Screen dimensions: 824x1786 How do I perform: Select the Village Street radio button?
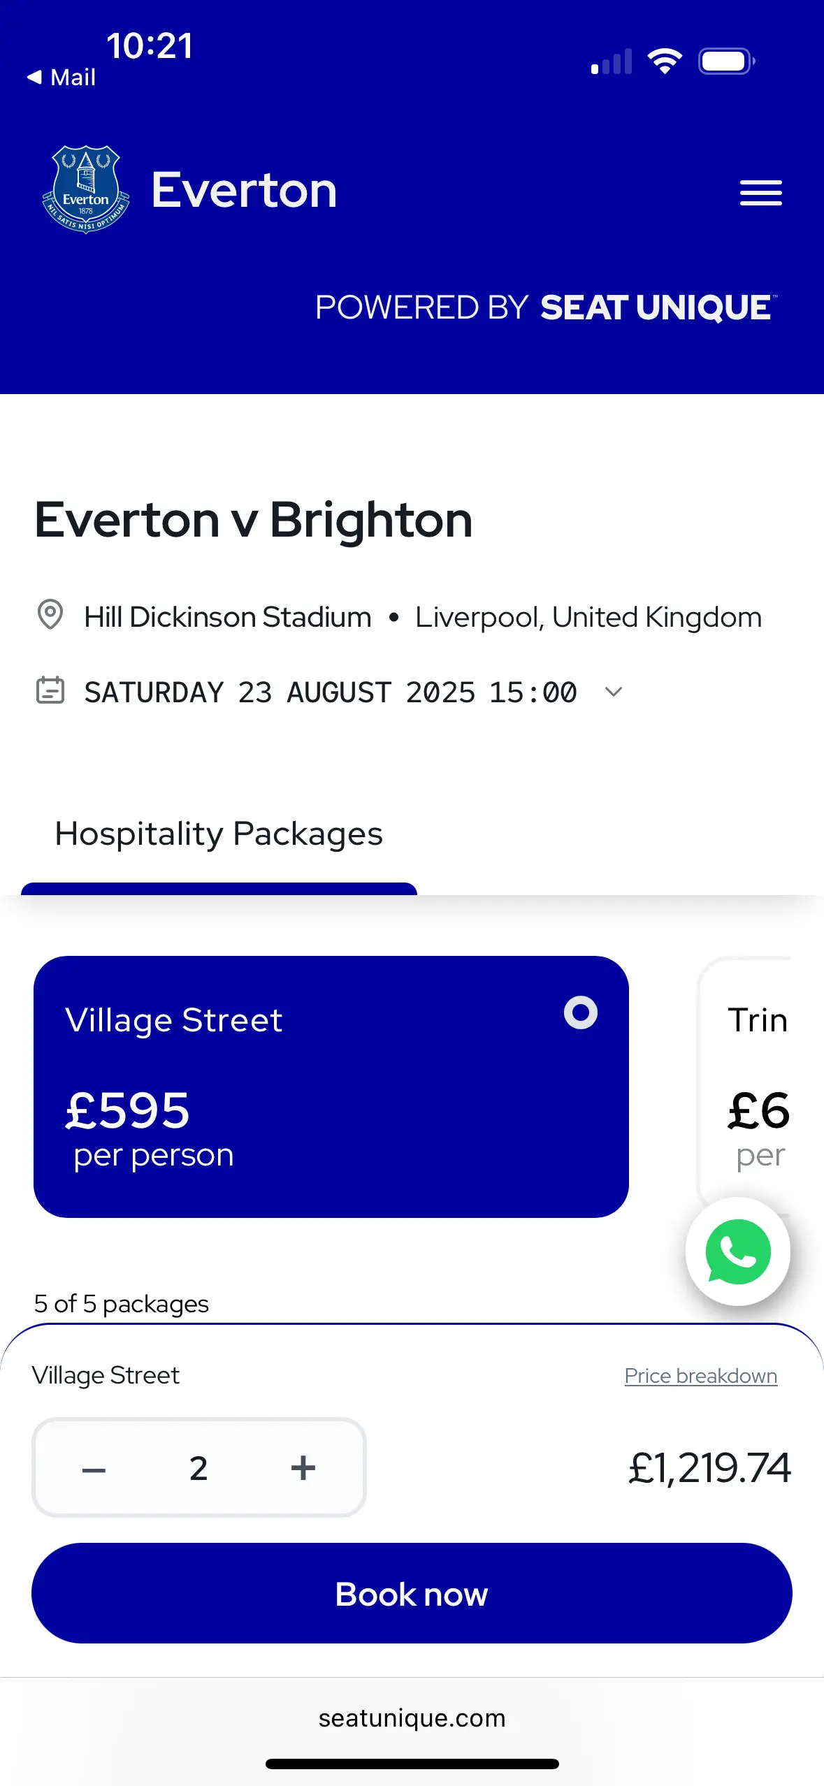click(580, 1012)
